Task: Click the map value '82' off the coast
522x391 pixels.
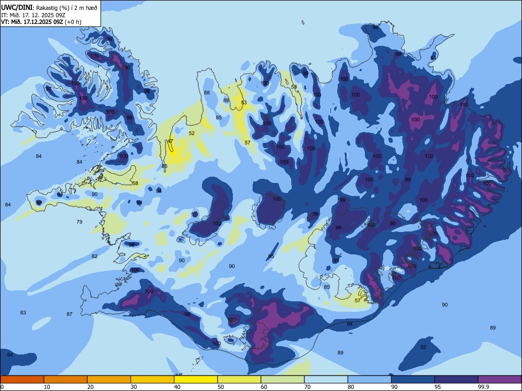Action: coord(94,256)
